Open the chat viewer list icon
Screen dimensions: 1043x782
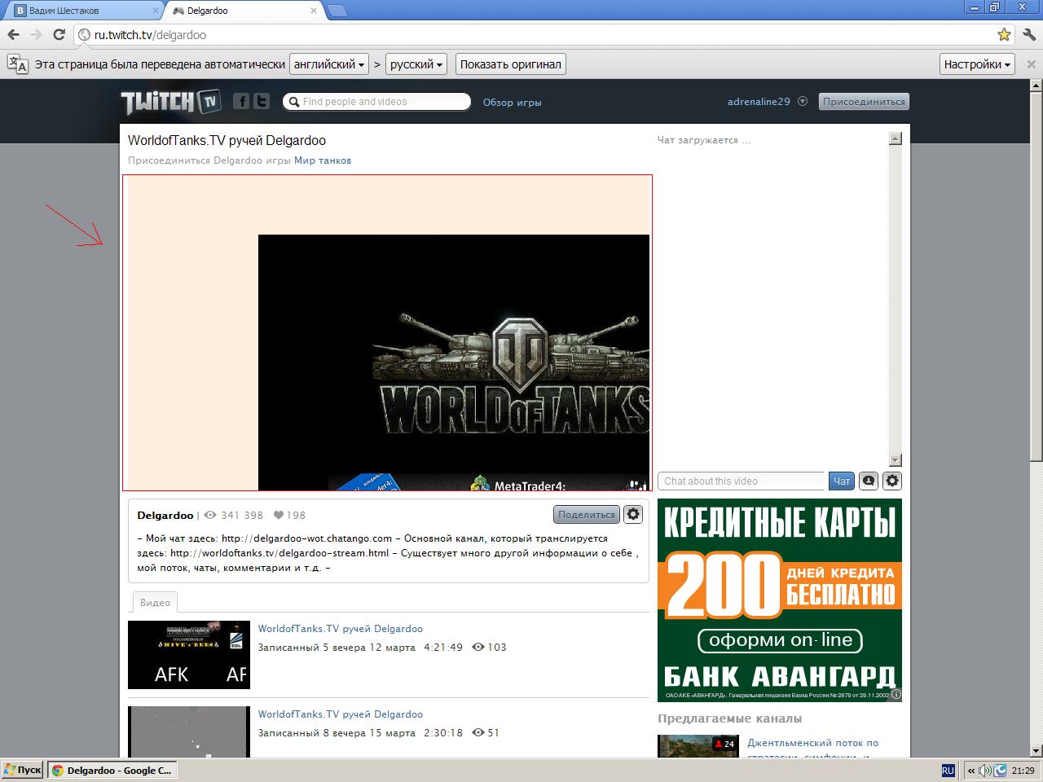(869, 481)
